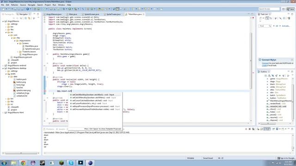296x166 pixels.
Task: Click the All filter in Task List
Action: pyautogui.click(x=277, y=26)
